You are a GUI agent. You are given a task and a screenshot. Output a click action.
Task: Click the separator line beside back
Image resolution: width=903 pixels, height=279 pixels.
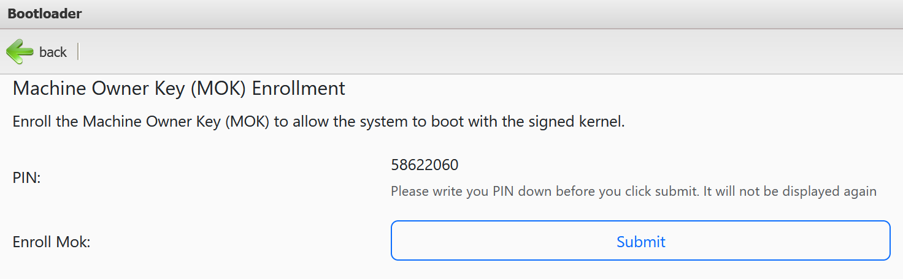[x=79, y=52]
